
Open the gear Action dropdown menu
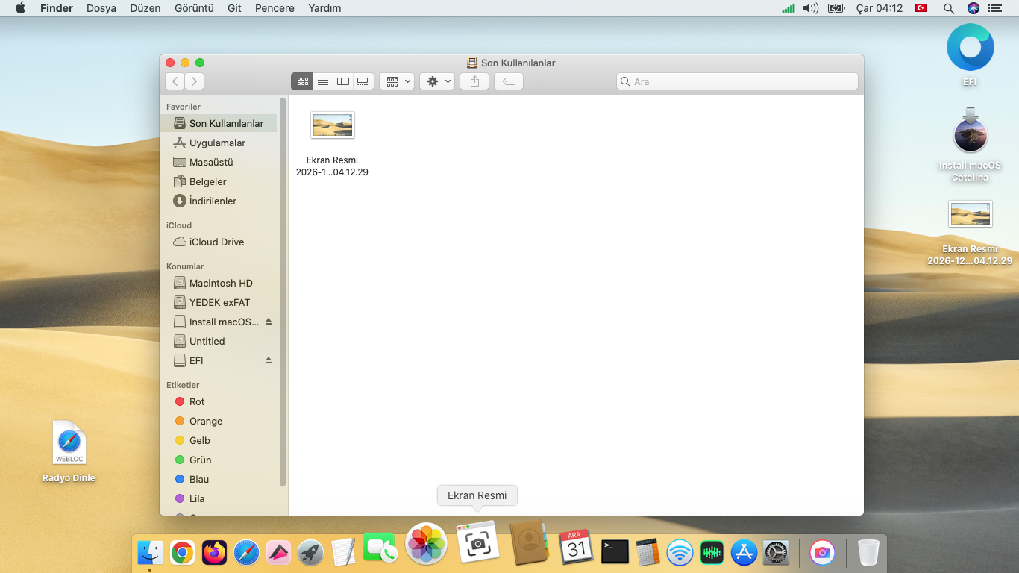pyautogui.click(x=437, y=81)
